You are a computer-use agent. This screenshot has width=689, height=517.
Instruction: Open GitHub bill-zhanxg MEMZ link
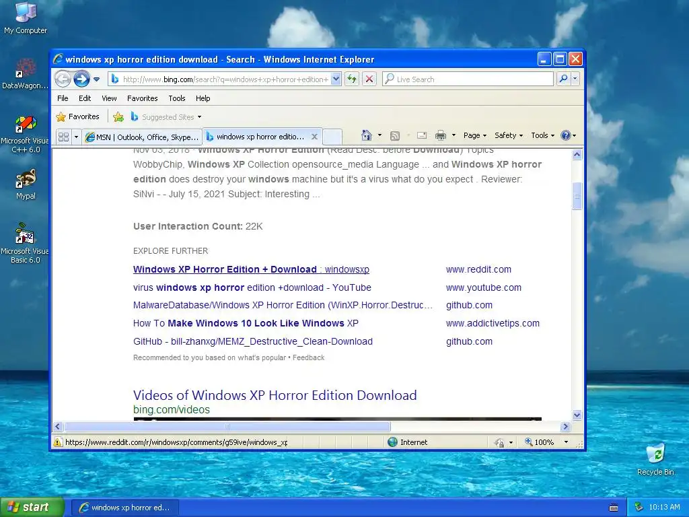tap(253, 341)
